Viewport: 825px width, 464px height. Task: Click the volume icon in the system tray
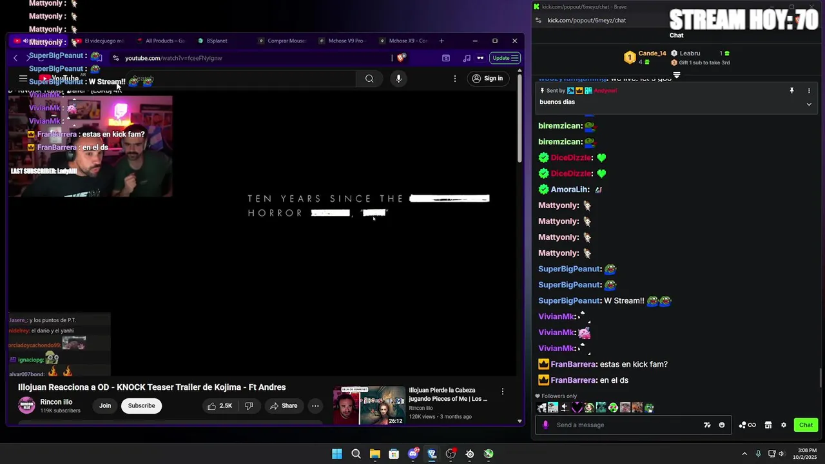coord(781,454)
